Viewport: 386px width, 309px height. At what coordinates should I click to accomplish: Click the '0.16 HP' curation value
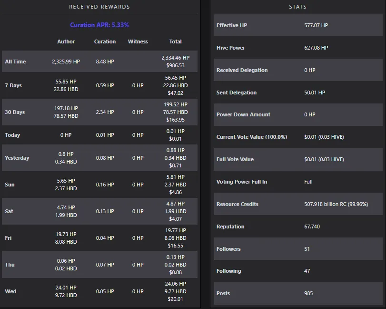pos(105,185)
